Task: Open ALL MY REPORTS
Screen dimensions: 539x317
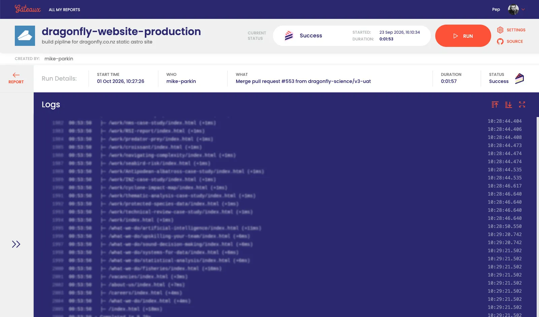Action: click(x=64, y=10)
